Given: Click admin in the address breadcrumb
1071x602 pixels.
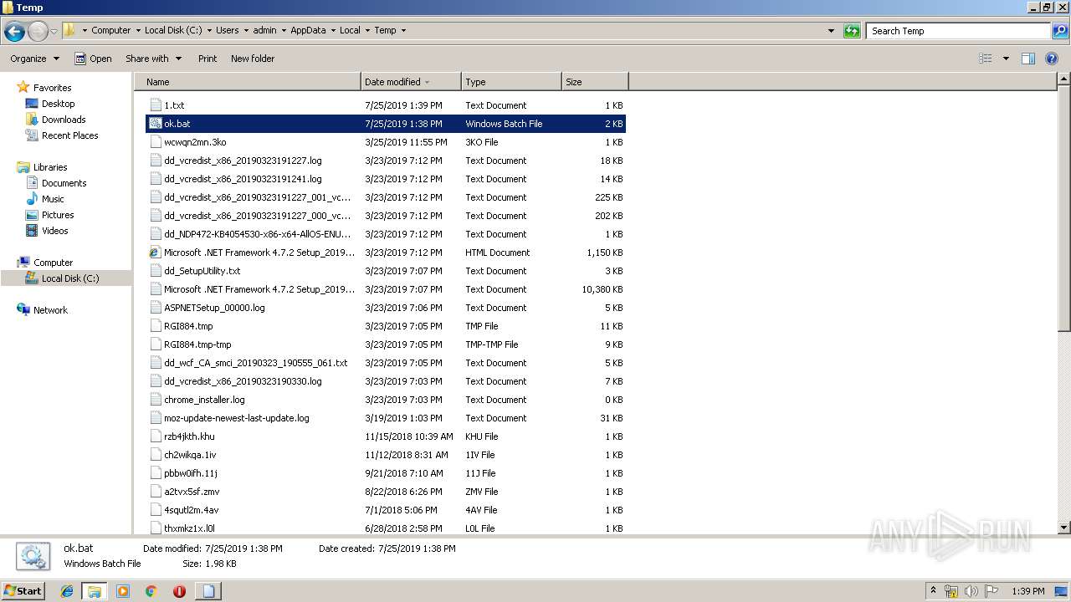Looking at the screenshot, I should click(x=264, y=30).
